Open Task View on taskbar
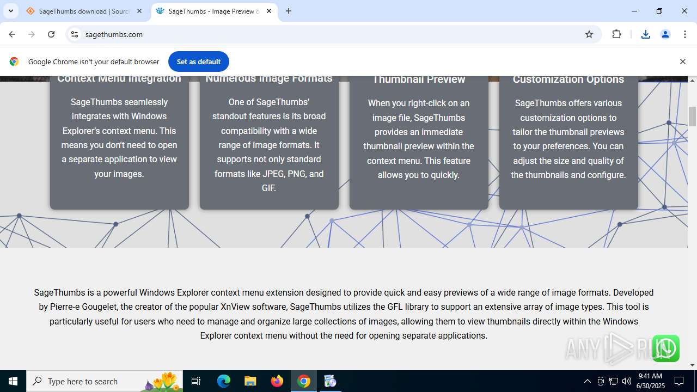The height and width of the screenshot is (392, 697). coord(197,381)
